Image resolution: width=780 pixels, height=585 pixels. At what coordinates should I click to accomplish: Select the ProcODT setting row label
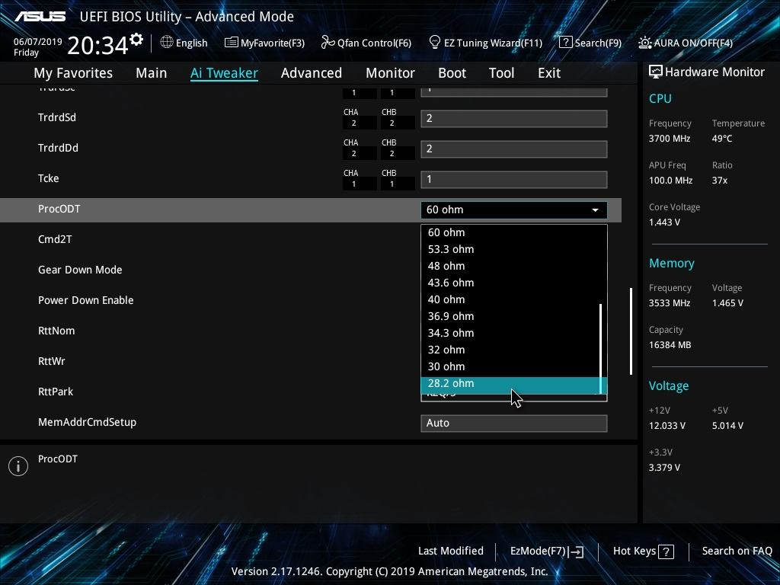[x=59, y=209]
